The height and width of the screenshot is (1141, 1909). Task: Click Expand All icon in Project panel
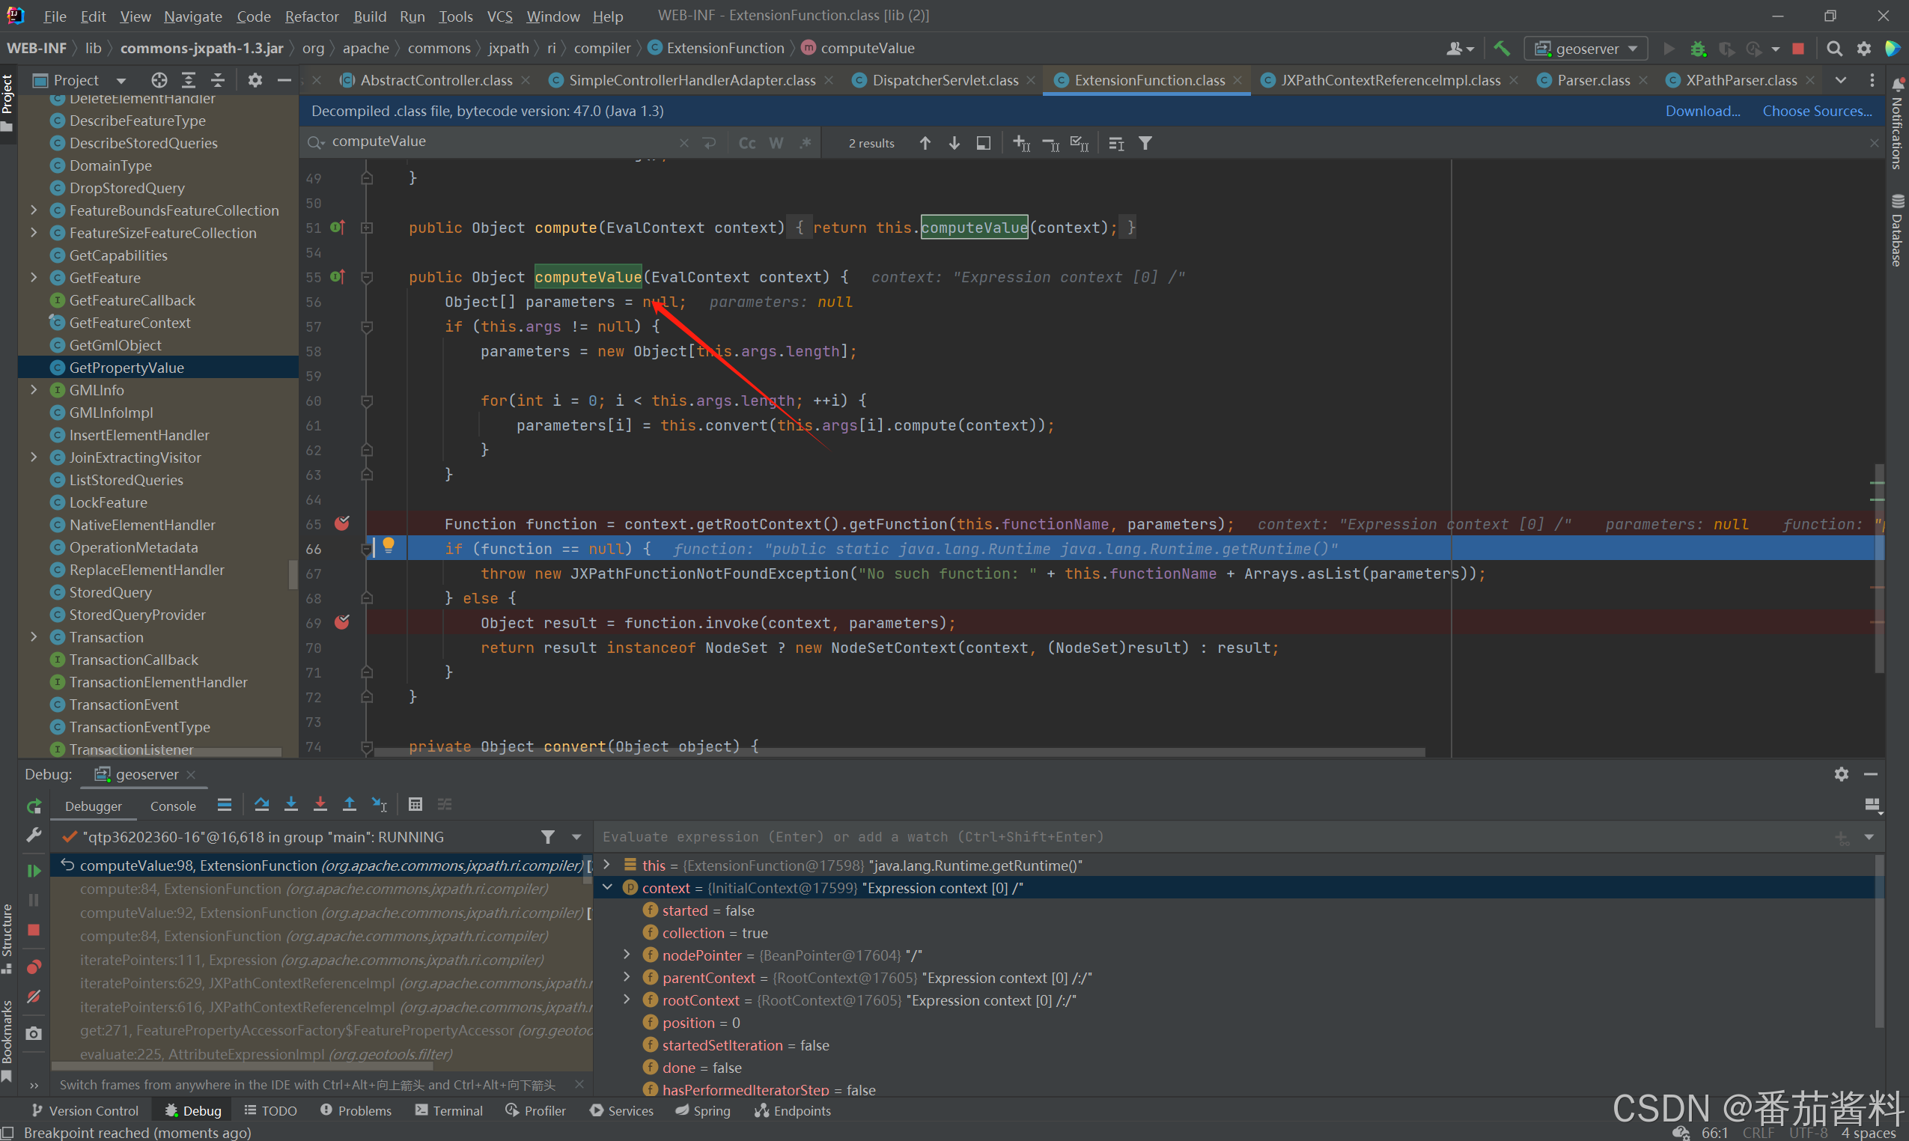189,80
